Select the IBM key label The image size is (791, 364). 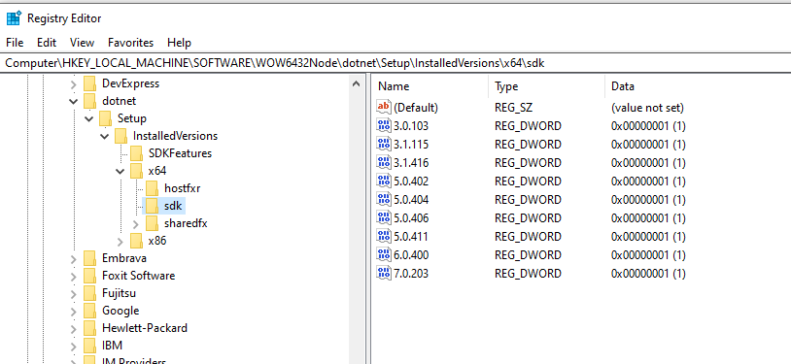[x=112, y=346]
